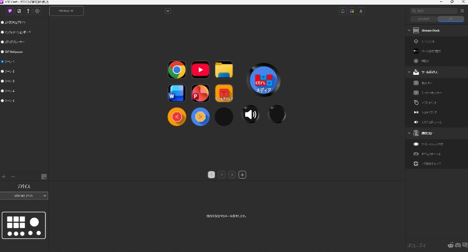468x252 pixels.
Task: Collapse the Stream Dock section
Action: pyautogui.click(x=409, y=30)
